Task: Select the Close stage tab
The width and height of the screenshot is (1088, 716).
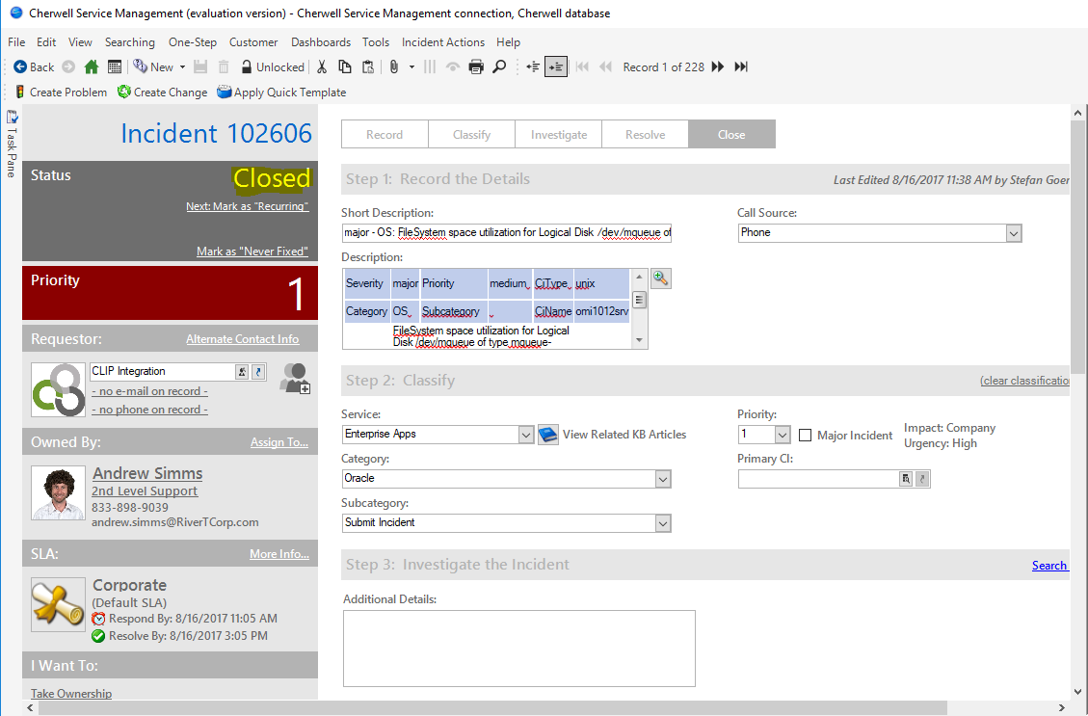Action: (732, 135)
